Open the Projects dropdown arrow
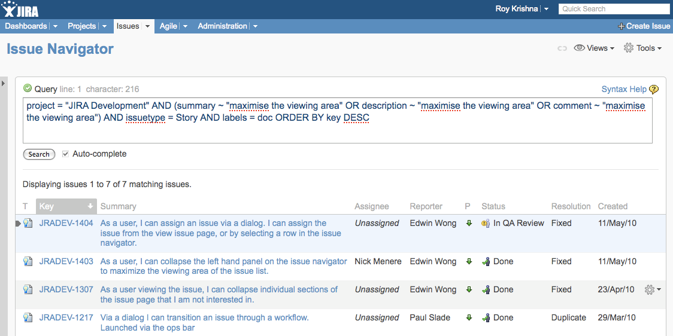673x336 pixels. pyautogui.click(x=104, y=26)
